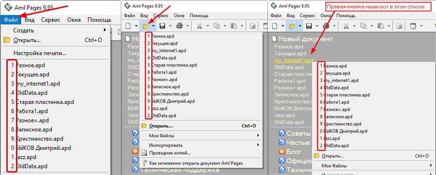This screenshot has width=436, height=175.
Task: Select 8 Записное.apd in middle dropdown list
Action: 201,87
